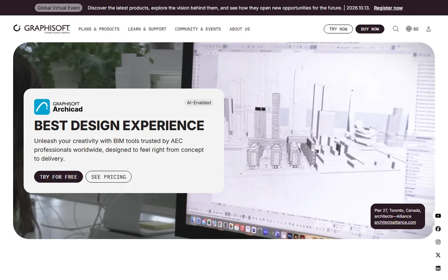Image resolution: width=448 pixels, height=280 pixels.
Task: Open the Instagram social icon
Action: click(x=438, y=242)
